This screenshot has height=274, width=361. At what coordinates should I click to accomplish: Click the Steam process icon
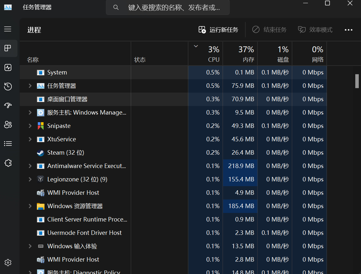click(x=41, y=153)
